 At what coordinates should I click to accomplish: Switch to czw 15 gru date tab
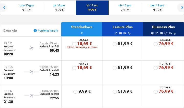27,8
